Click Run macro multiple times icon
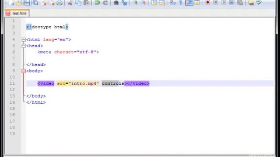This screenshot has width=280, height=157. 232,3
